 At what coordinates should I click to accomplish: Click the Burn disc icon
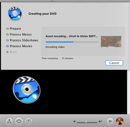(120, 121)
